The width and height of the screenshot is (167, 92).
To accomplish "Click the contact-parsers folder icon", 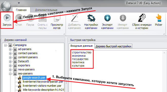I will click(x=15, y=53).
